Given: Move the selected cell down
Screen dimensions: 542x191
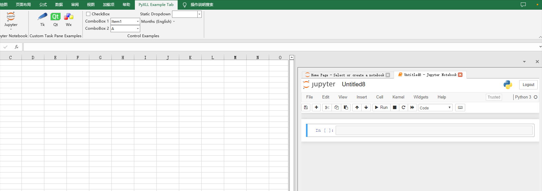Looking at the screenshot, I should (x=366, y=108).
